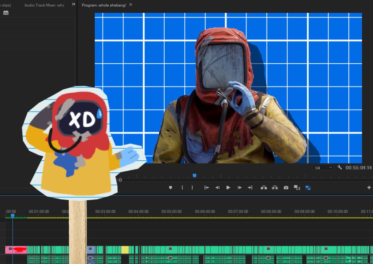Open the 1/4 playback resolution dropdown

[323, 168]
